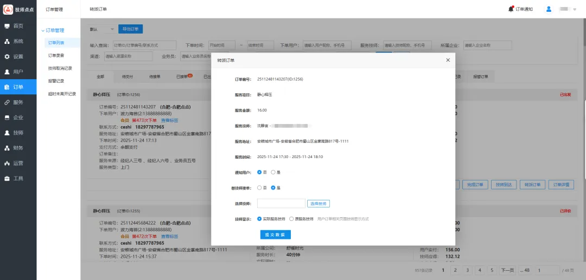Image resolution: width=586 pixels, height=280 pixels.
Task: Click the 订单通知 bell icon
Action: tap(511, 9)
